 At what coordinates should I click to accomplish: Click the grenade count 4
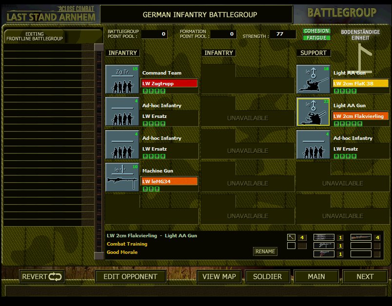pos(302,237)
